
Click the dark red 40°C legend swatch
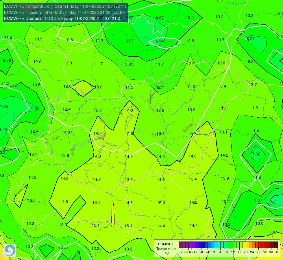point(276,245)
